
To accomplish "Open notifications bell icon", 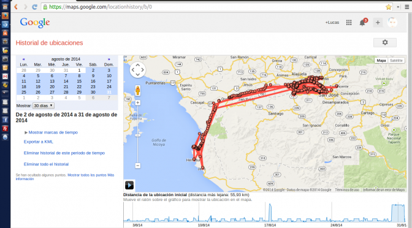I will [362, 23].
